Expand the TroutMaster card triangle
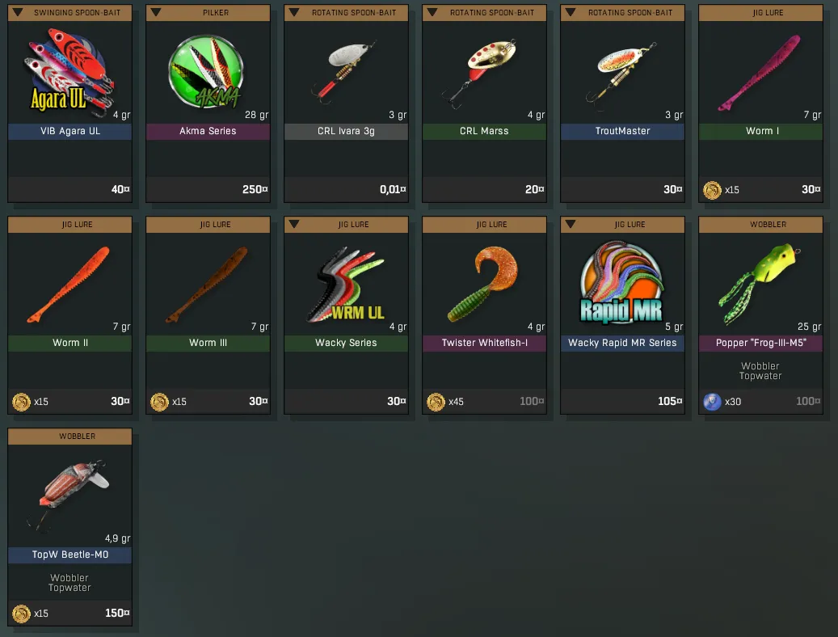 571,12
